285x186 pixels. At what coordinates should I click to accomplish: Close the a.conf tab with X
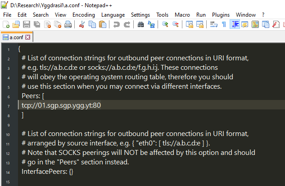(27, 37)
